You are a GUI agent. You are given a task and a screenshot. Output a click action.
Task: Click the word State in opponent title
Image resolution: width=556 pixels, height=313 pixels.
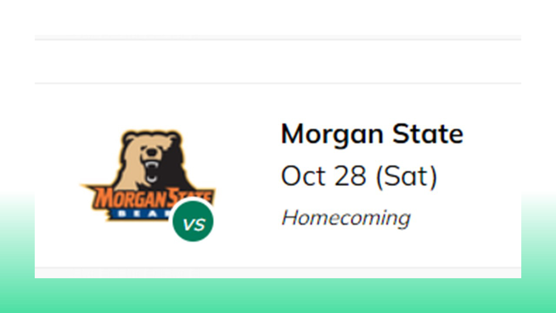(x=428, y=133)
